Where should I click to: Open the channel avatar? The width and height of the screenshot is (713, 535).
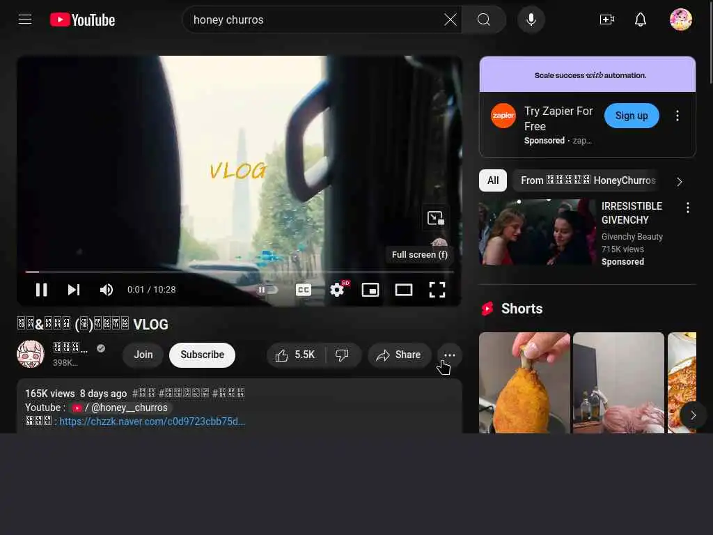point(31,354)
